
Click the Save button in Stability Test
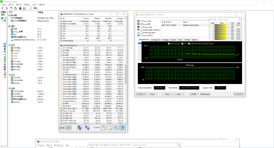(x=179, y=94)
